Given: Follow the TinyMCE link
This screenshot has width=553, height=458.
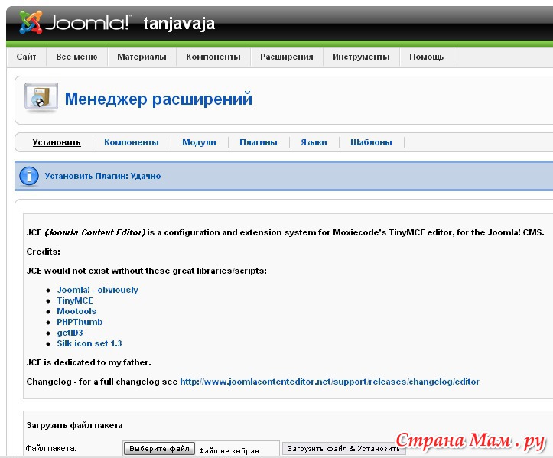Looking at the screenshot, I should click(x=75, y=300).
